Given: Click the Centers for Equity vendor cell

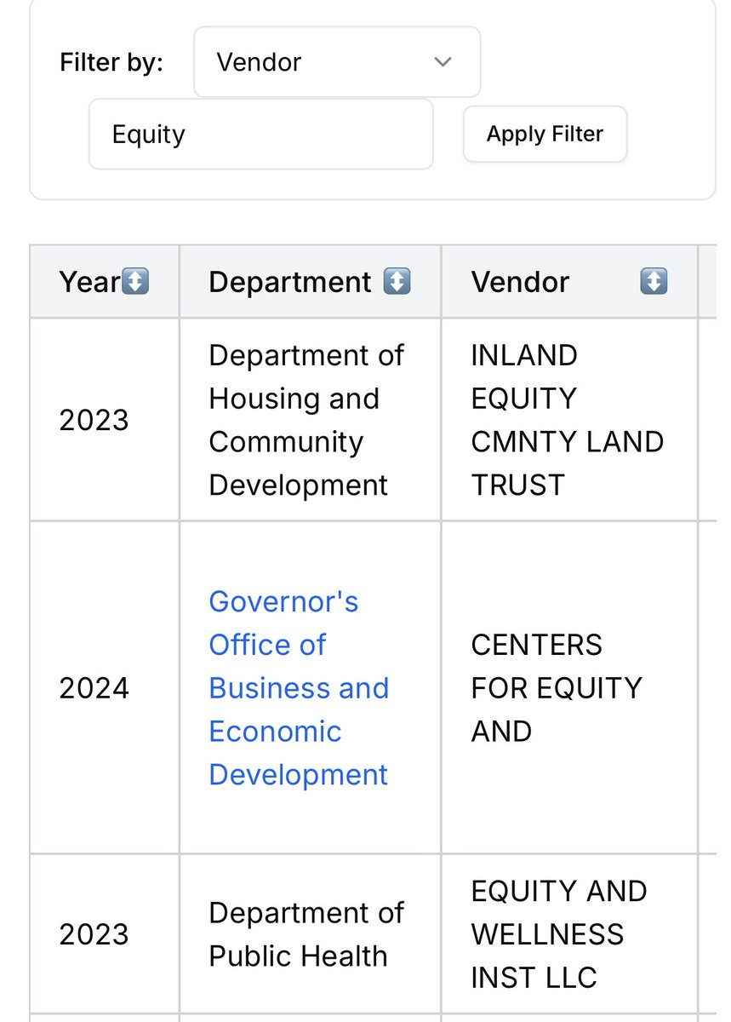Looking at the screenshot, I should point(568,687).
